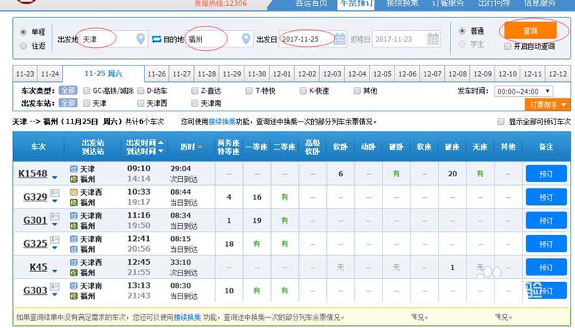Check the Z-直达 train type filter
The width and height of the screenshot is (575, 328).
coord(195,91)
